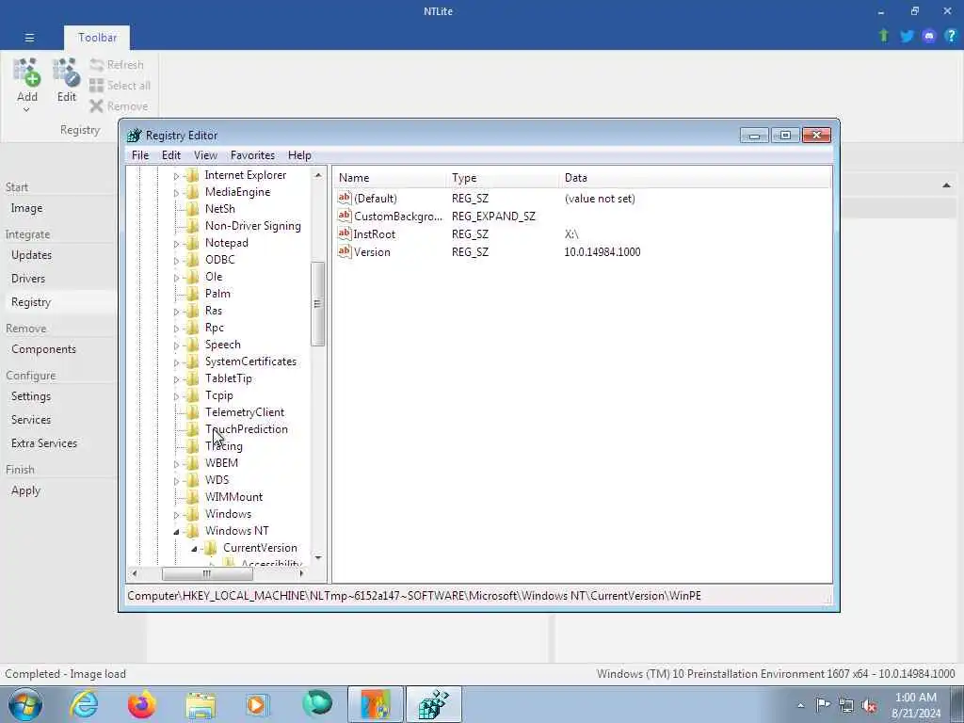Go to the Apply page in NTLite
The height and width of the screenshot is (723, 964).
coord(25,490)
